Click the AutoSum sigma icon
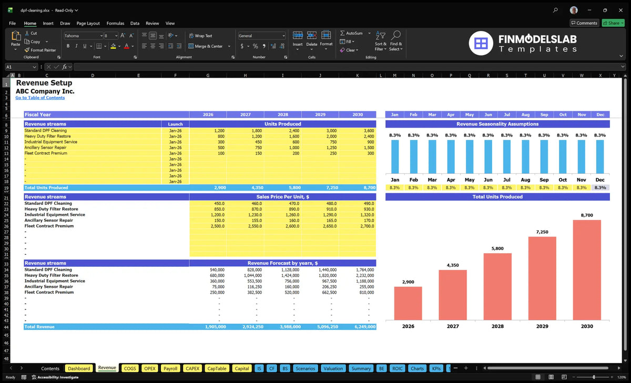Viewport: 631px width, 383px height. coord(342,33)
